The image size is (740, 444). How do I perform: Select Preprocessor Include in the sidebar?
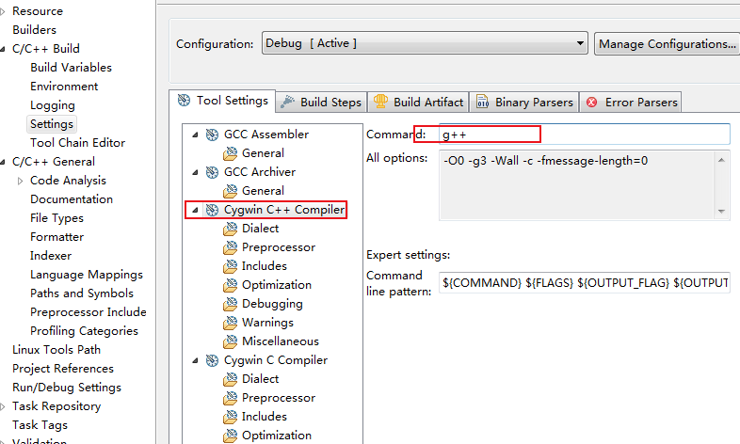click(88, 312)
